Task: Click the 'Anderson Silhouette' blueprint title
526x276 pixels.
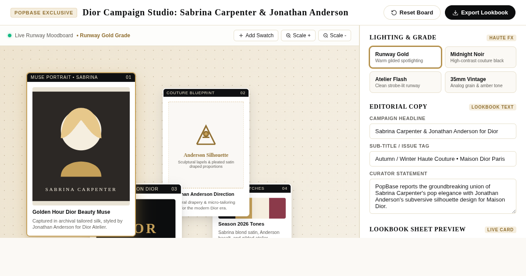Action: click(x=206, y=155)
